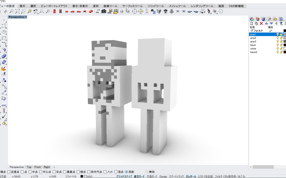The image size is (286, 178).
Task: Enable the 近接点 osnap checkbox
Action: (x=9, y=172)
